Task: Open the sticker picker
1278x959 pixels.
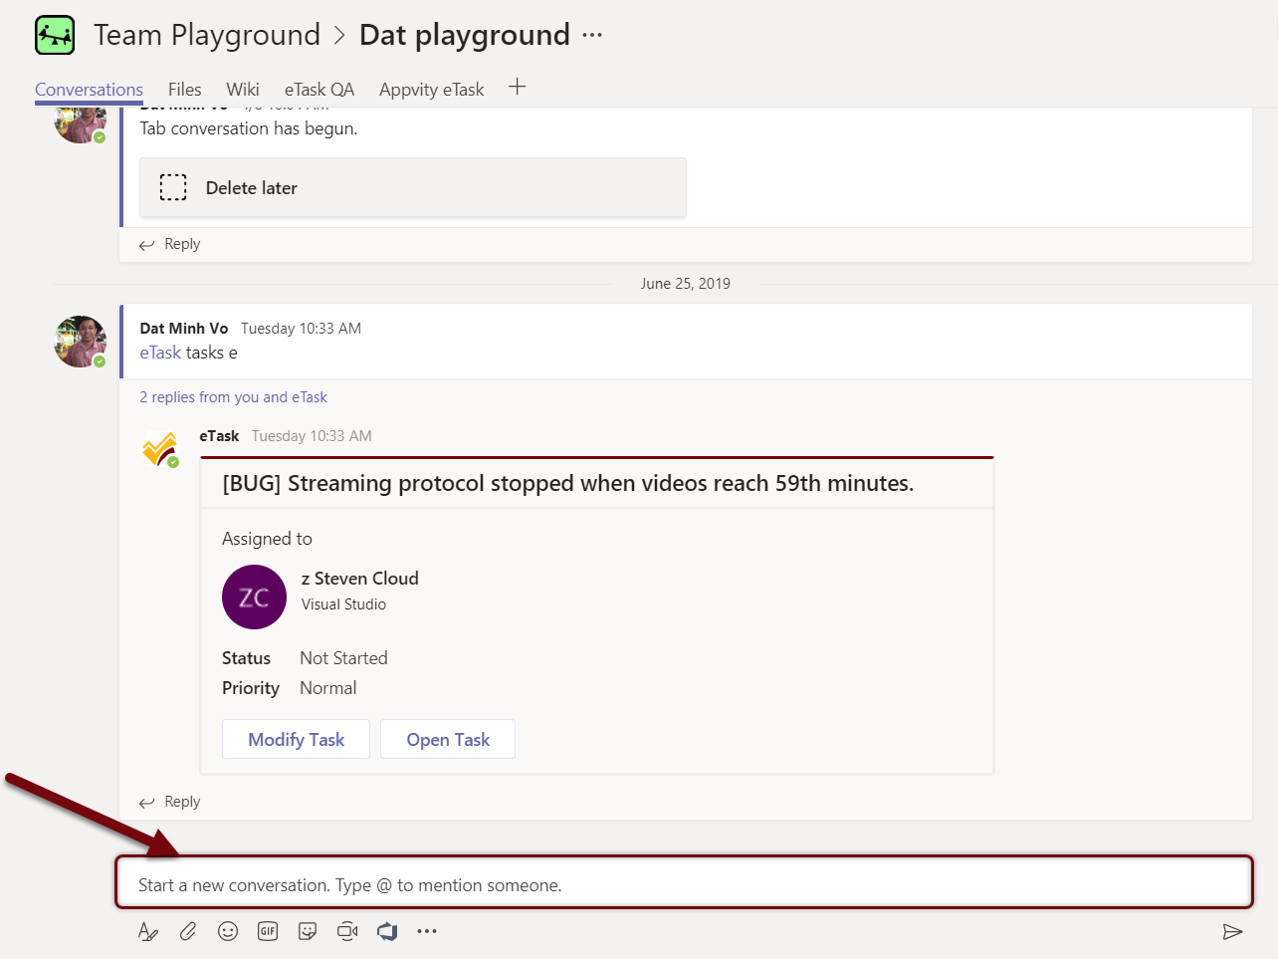Action: click(x=308, y=931)
